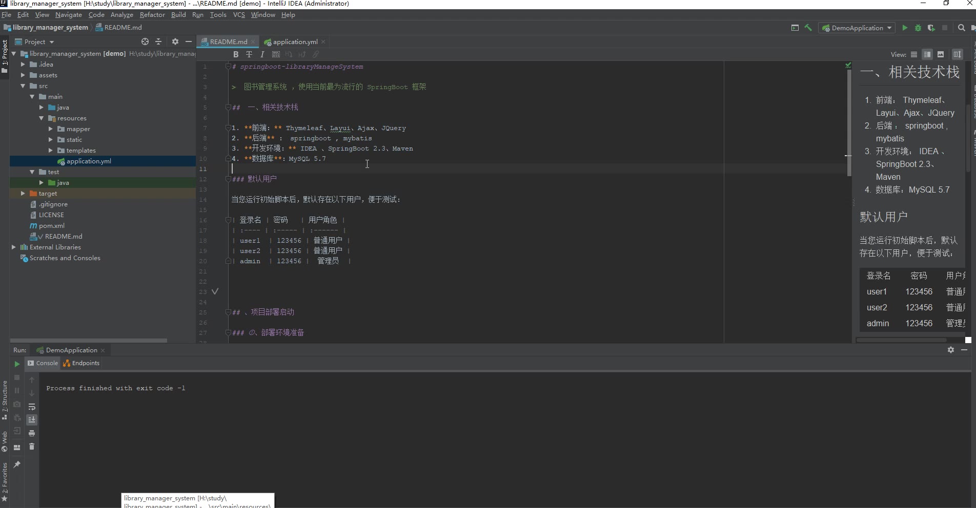Open the Project view selector dropdown
This screenshot has height=508, width=976.
35,41
